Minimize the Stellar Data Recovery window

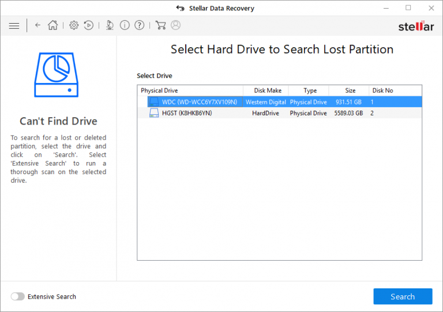pos(386,8)
